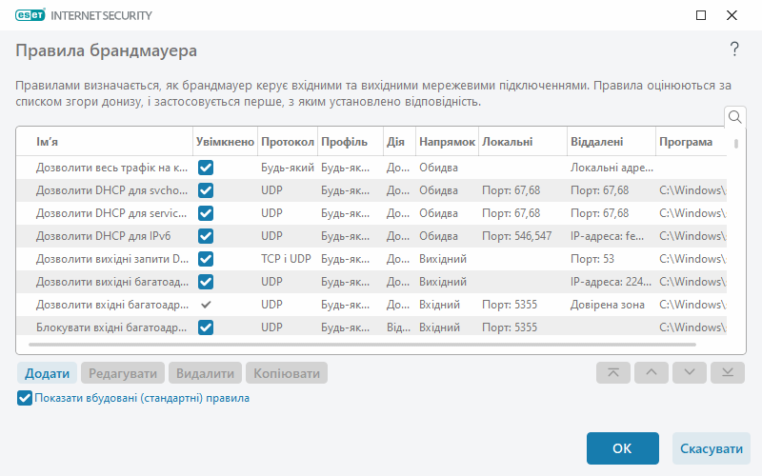Screen dimensions: 762x476
Task: Click the 'Віддалені' column header
Action: (x=612, y=142)
